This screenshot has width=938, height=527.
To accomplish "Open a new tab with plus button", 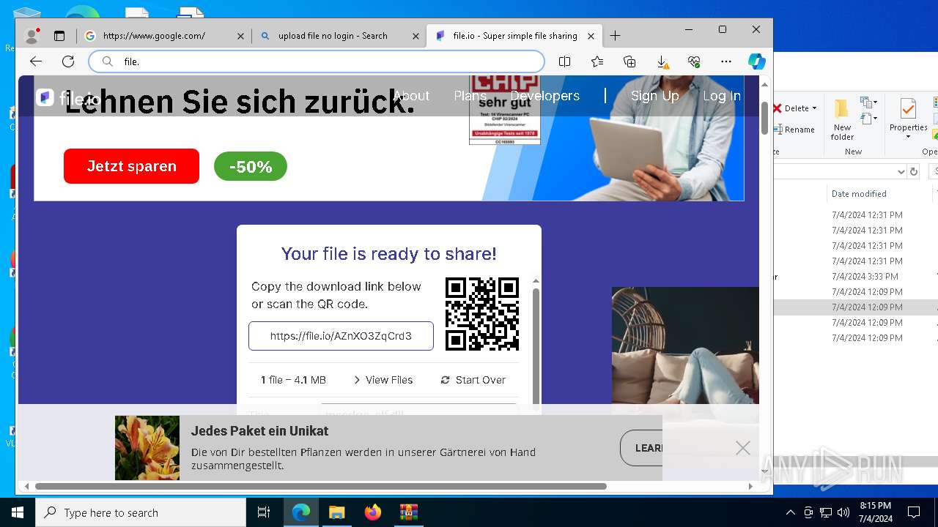I will 615,35.
